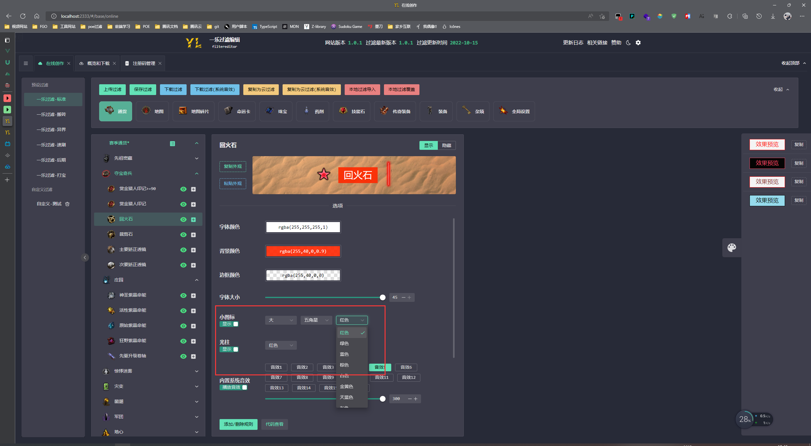
Task: Select 地图 category tab
Action: (152, 111)
